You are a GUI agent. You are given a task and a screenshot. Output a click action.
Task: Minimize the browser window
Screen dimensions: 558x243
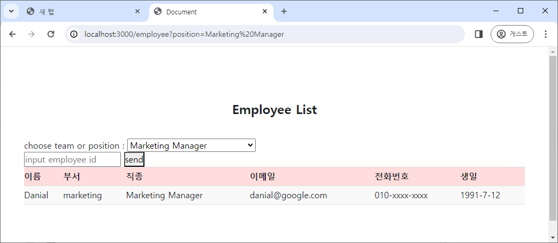point(496,11)
